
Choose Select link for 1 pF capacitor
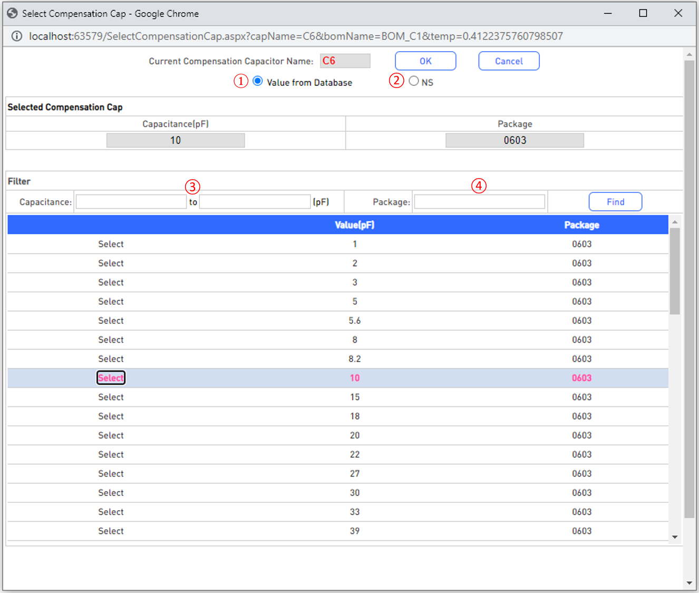(x=111, y=244)
